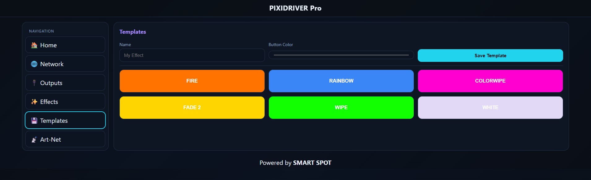591x180 pixels.
Task: Focus the Name field showing My Effect
Action: (x=192, y=55)
